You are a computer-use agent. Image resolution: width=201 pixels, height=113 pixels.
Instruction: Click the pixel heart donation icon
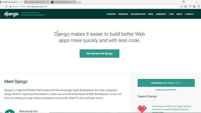[142, 109]
